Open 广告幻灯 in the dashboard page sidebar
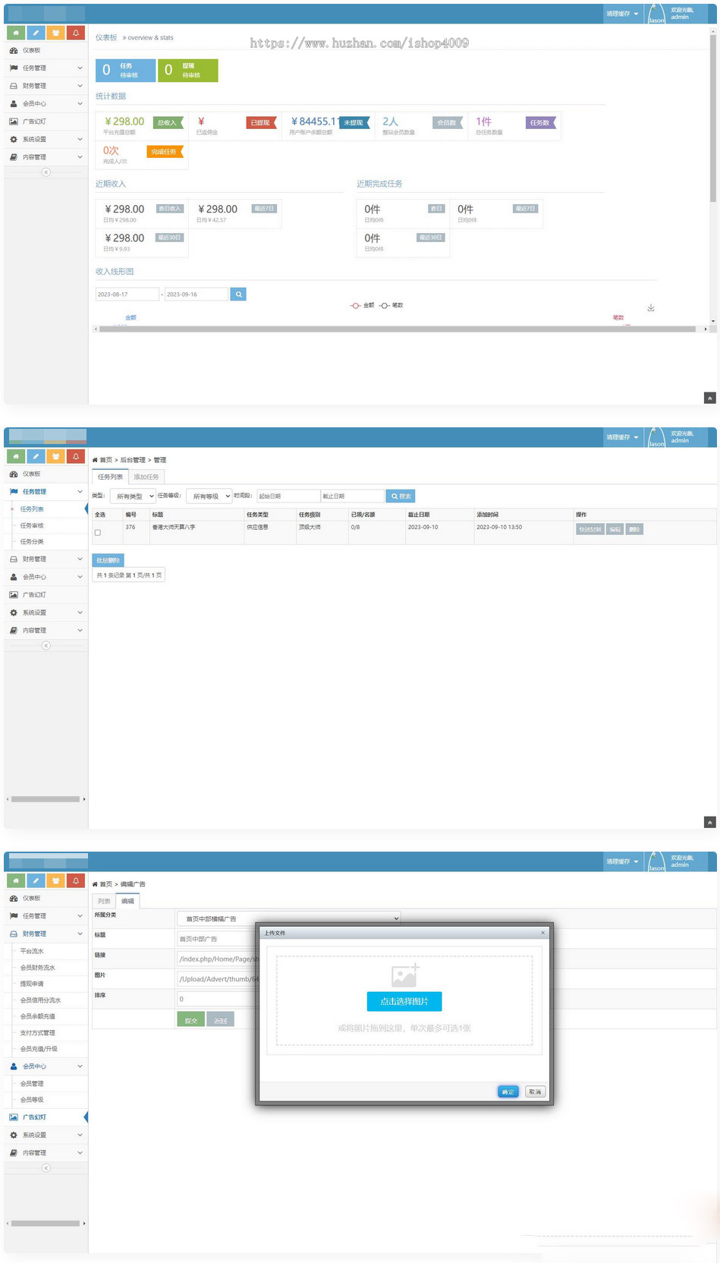Image resolution: width=720 pixels, height=1263 pixels. [x=46, y=121]
